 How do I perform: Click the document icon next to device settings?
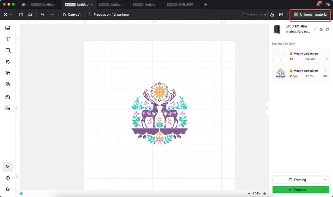[x=328, y=29]
